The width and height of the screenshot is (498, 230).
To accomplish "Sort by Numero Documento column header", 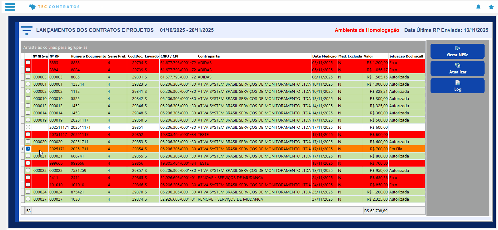I will (x=89, y=56).
